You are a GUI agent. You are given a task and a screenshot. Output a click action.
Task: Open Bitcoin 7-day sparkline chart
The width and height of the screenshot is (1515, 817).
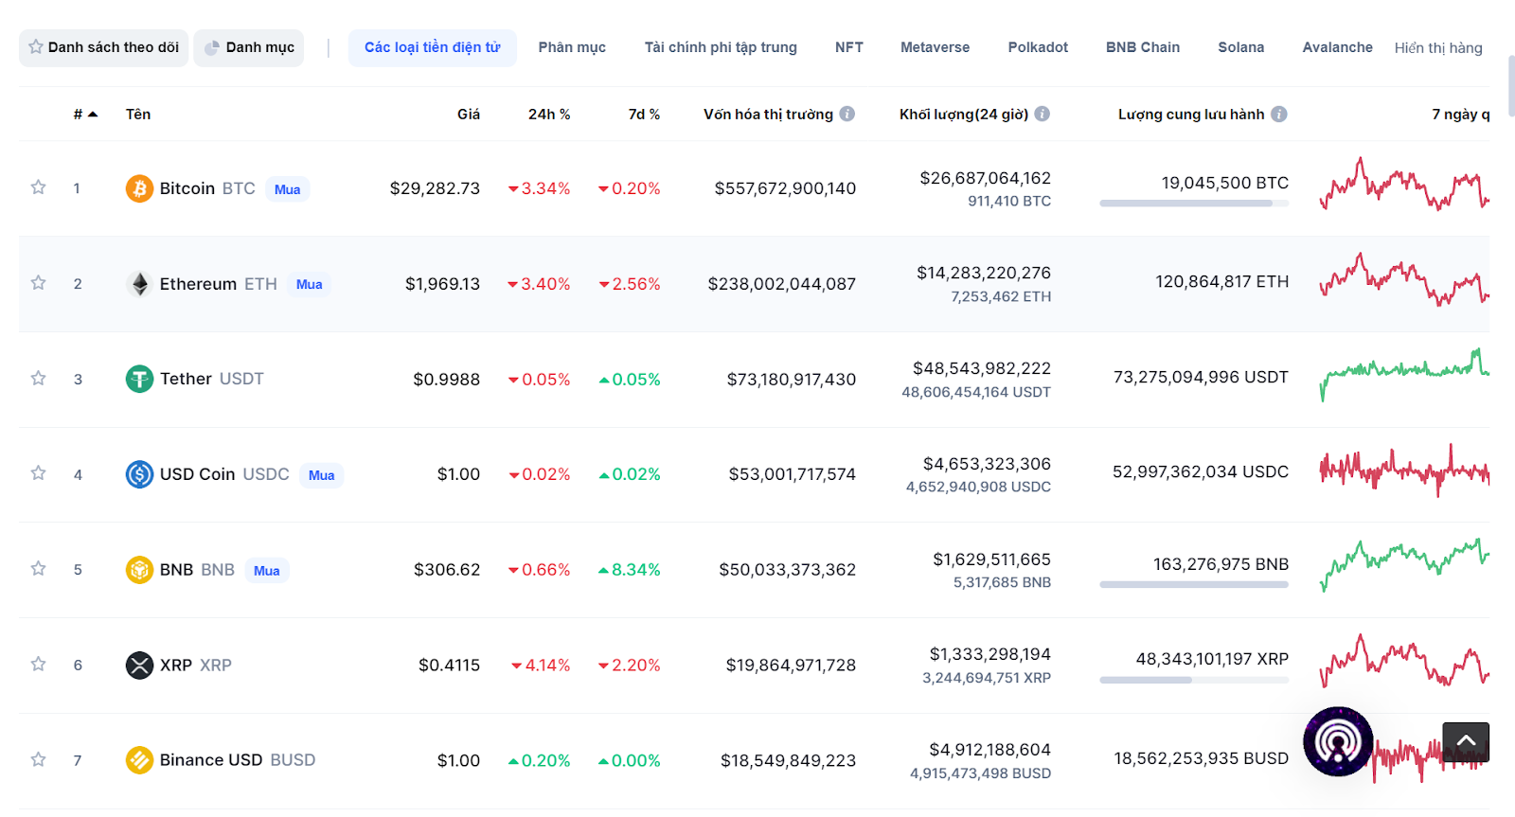[1404, 184]
